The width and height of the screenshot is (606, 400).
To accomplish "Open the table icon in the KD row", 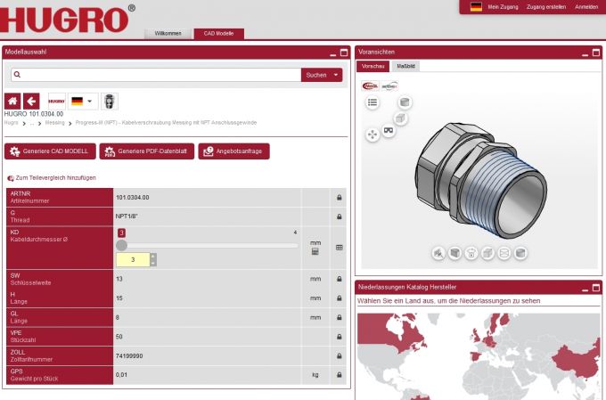I will coord(339,248).
